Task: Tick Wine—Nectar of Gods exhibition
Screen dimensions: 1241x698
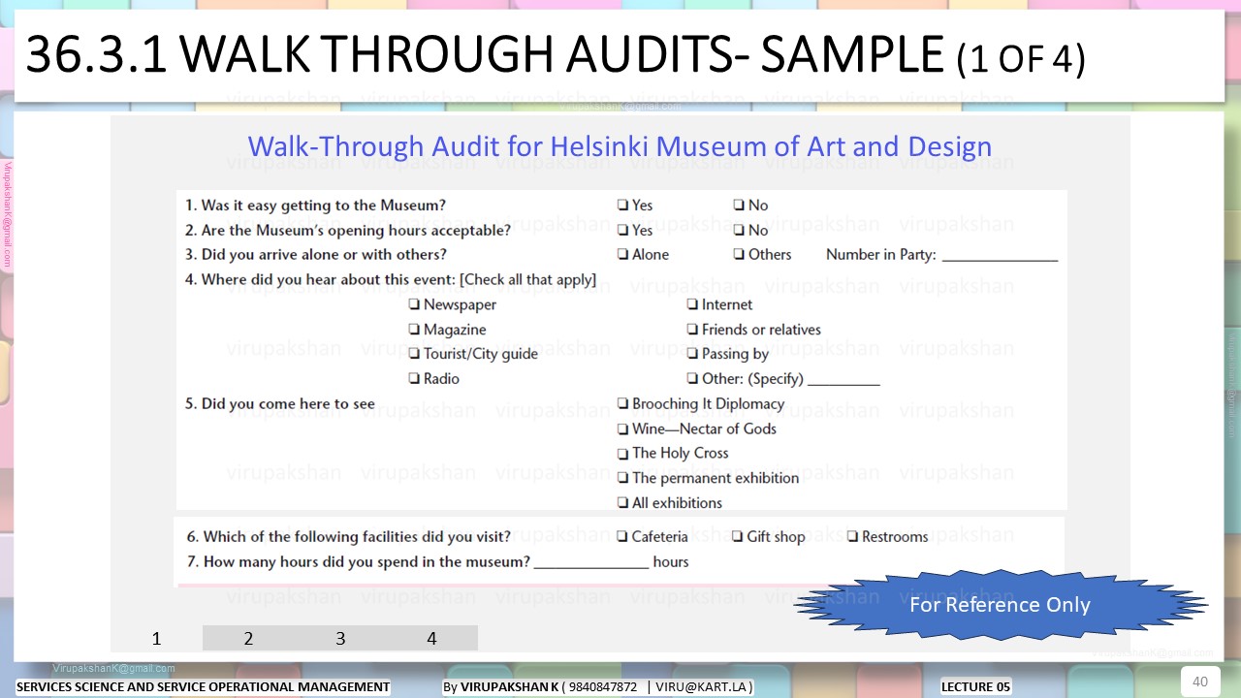Action: point(622,429)
